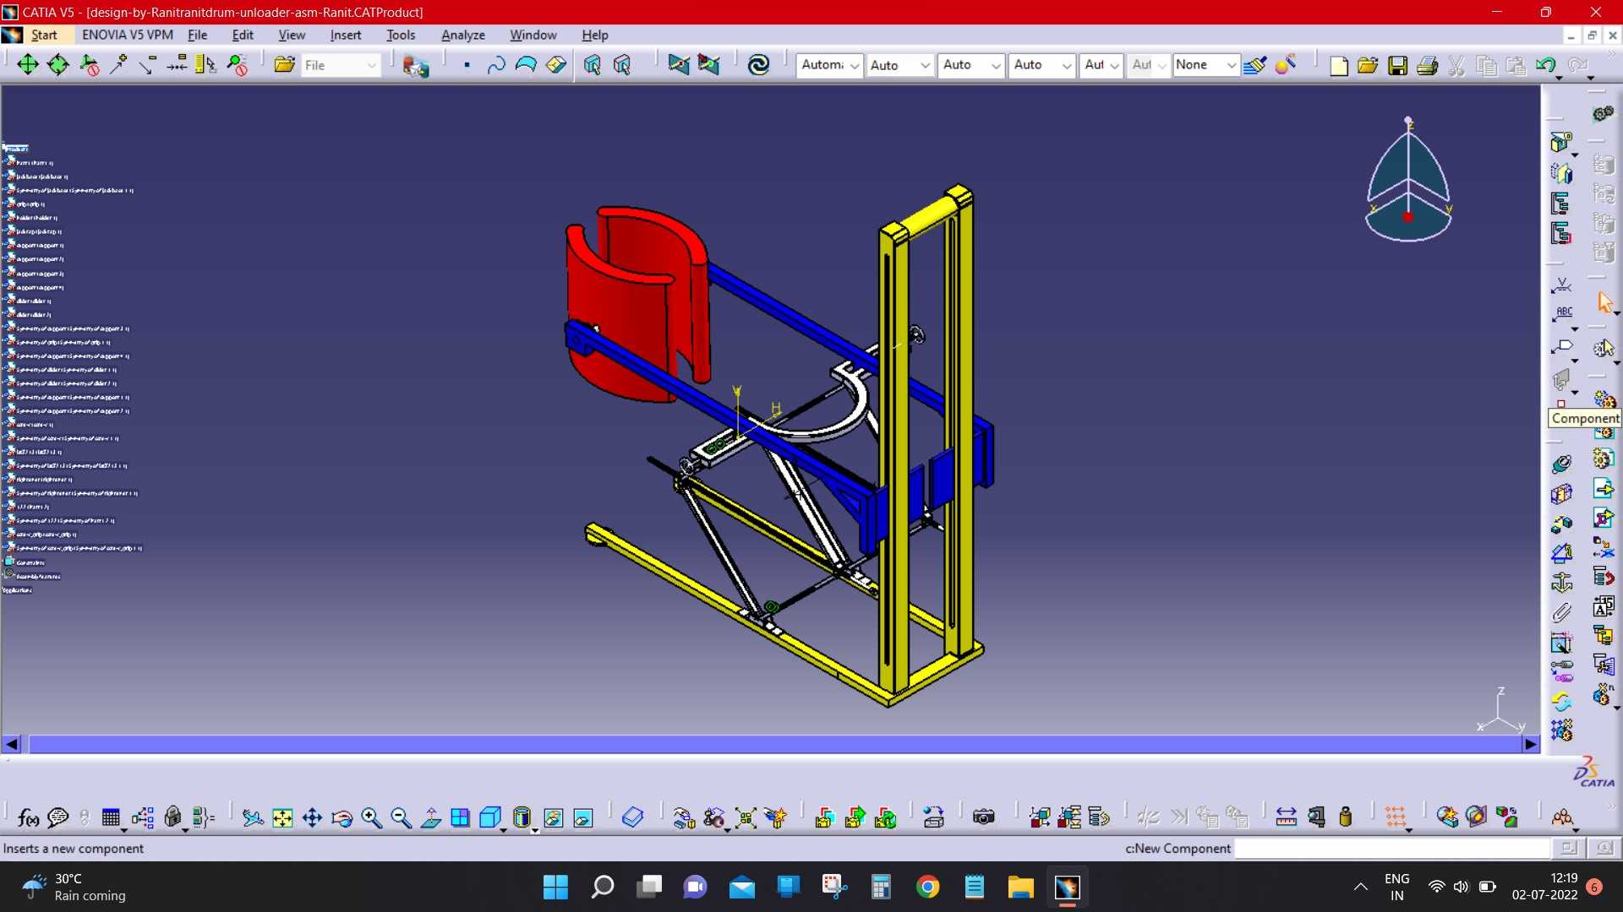Image resolution: width=1623 pixels, height=912 pixels.
Task: Activate the Pan view tool
Action: click(x=312, y=817)
